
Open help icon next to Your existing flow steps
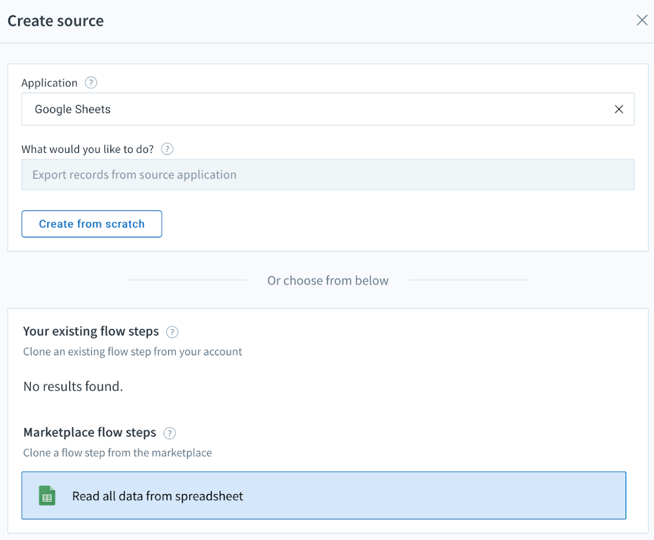point(172,332)
